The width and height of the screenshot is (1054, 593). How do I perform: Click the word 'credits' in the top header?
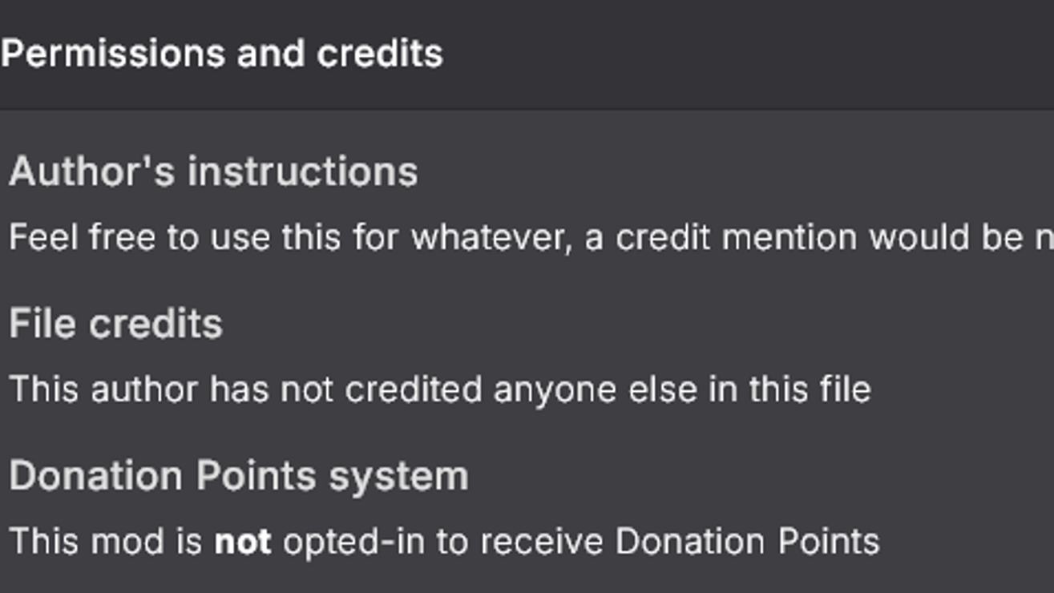[380, 54]
